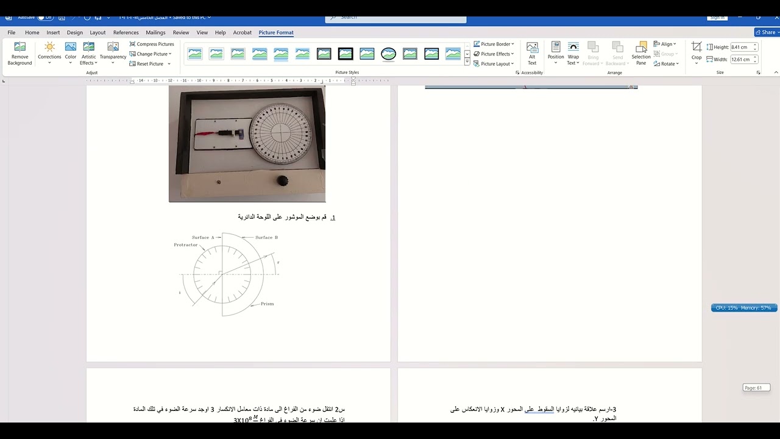Open the Picture Border dropdown
This screenshot has height=439, width=780.
(494, 44)
